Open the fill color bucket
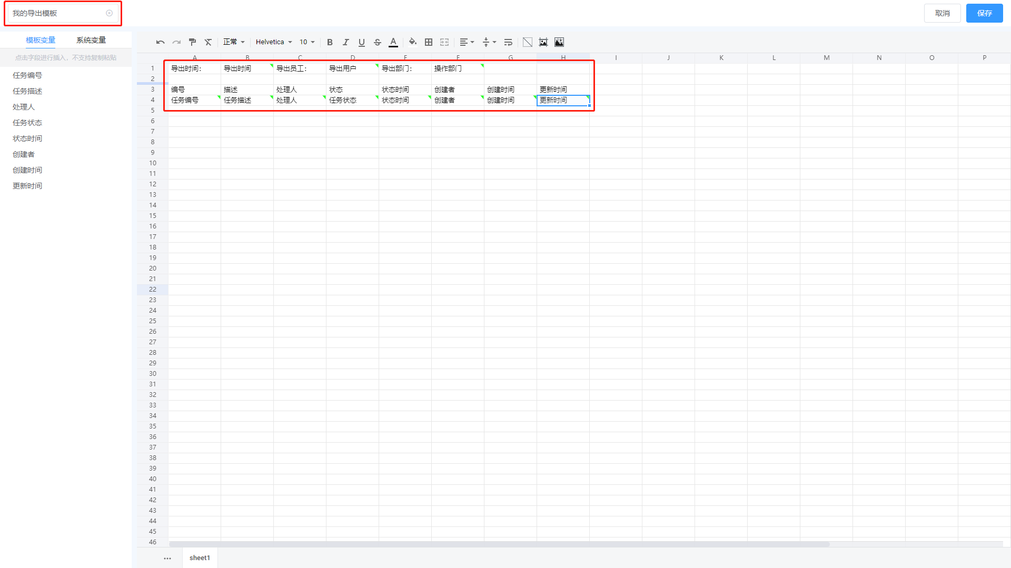This screenshot has width=1011, height=568. pos(413,42)
